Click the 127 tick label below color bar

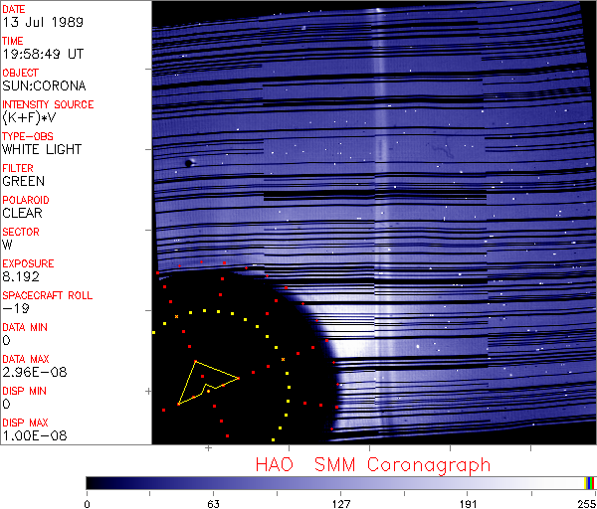point(340,504)
